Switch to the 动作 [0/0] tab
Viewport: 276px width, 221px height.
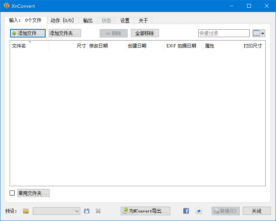tap(62, 20)
